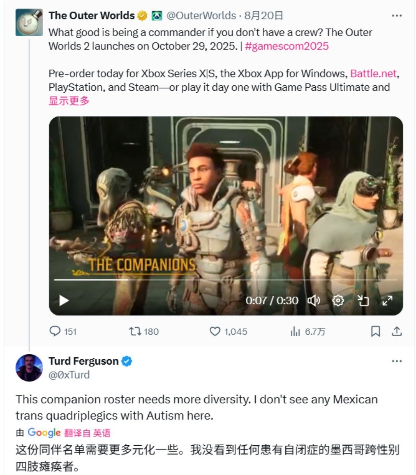Open video settings gear
416x475 pixels.
pyautogui.click(x=338, y=300)
